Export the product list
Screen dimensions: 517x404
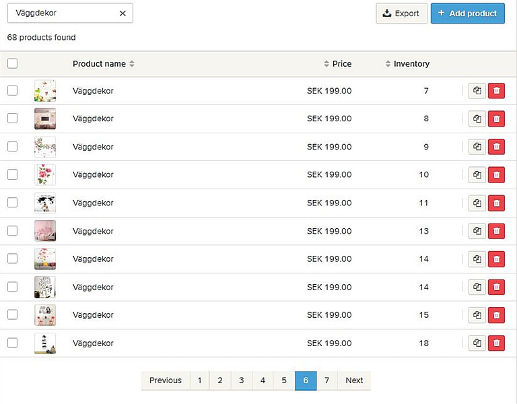tap(401, 13)
